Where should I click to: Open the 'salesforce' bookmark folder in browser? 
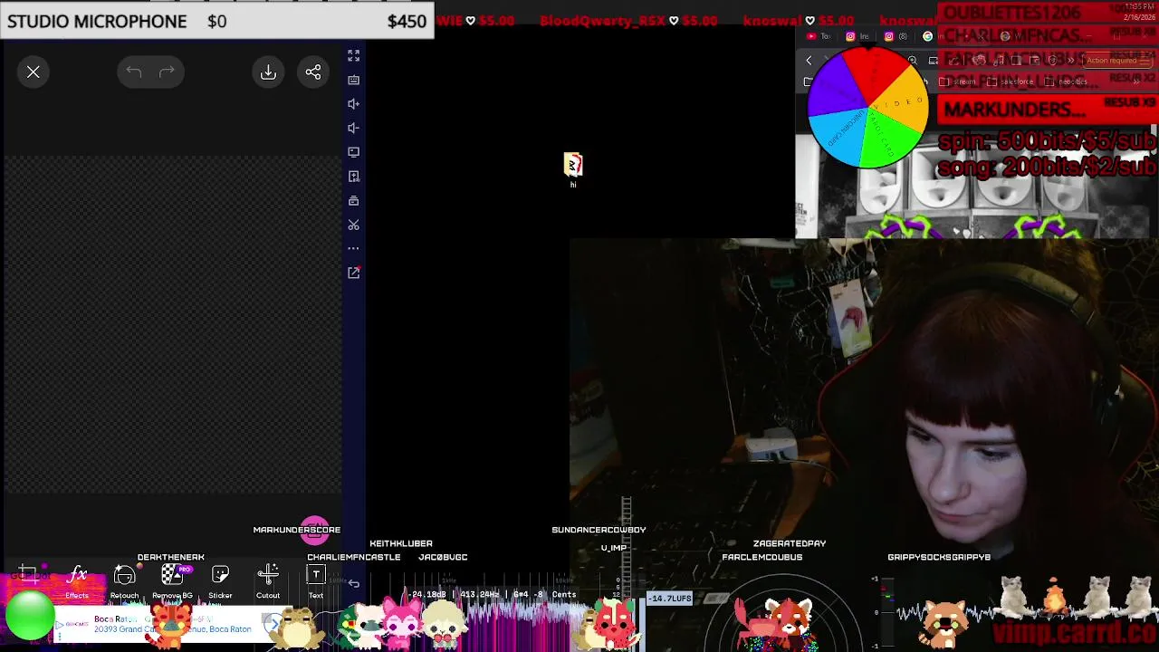pos(1011,81)
